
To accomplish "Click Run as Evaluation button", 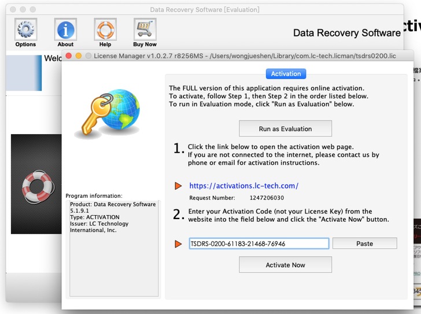I will pyautogui.click(x=286, y=129).
